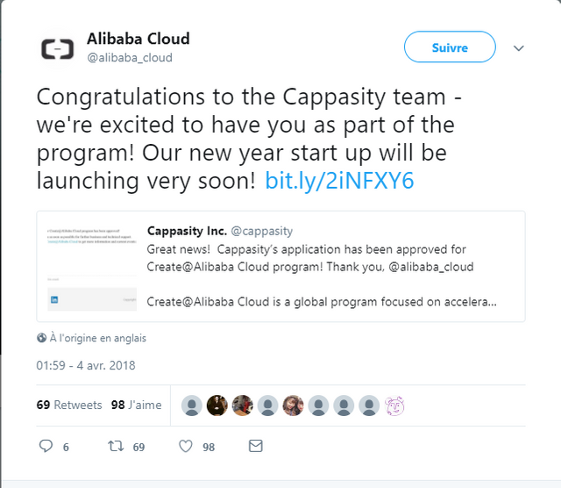Open the second liker's dark photo avatar
561x488 pixels.
click(x=217, y=405)
